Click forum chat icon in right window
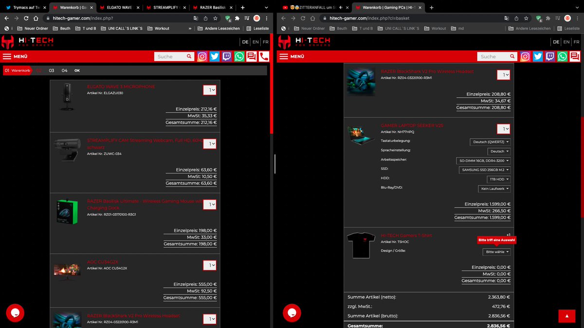Viewport: 584px width, 328px height. 574,56
